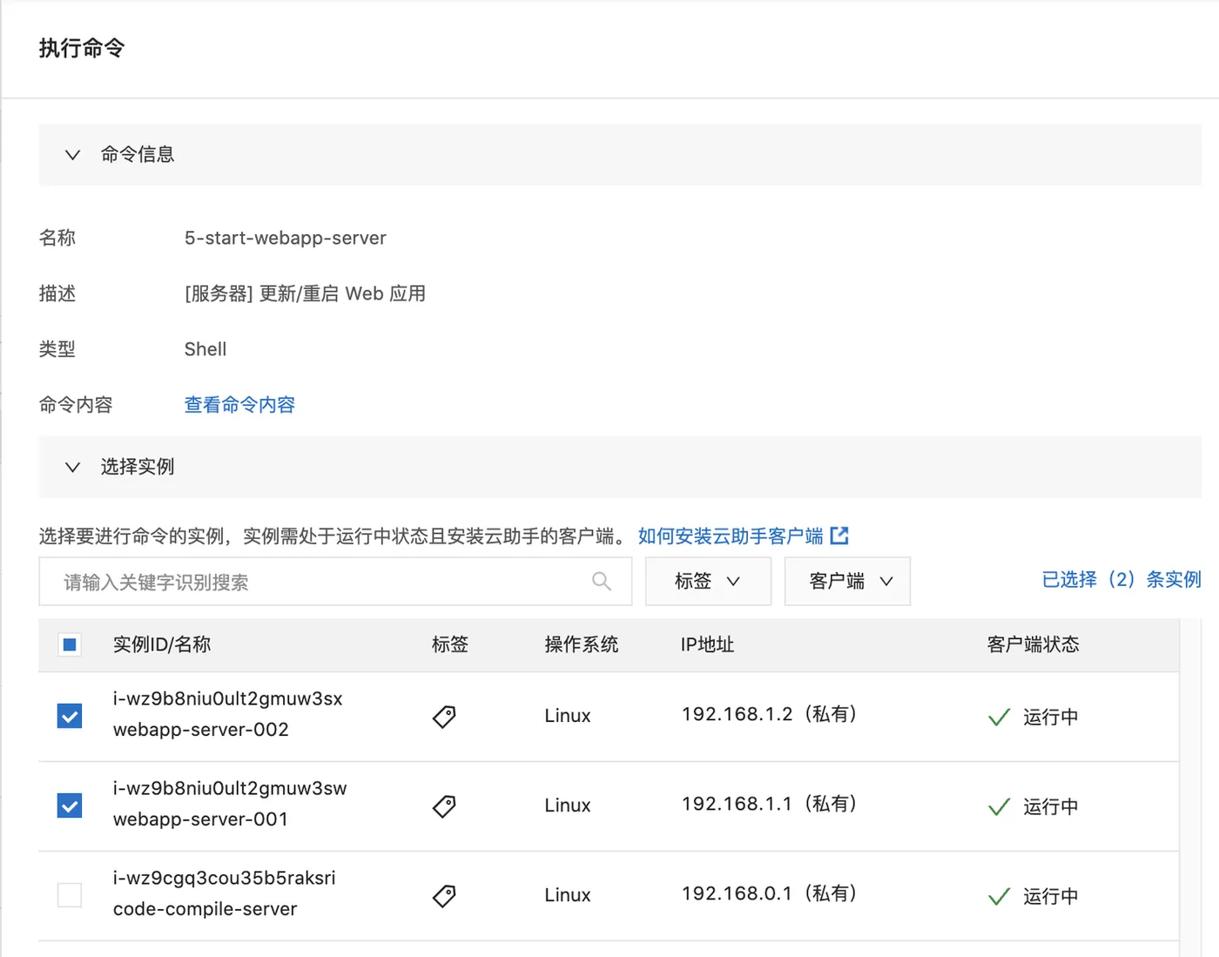
Task: Click the 执行命令 page title
Action: point(82,48)
